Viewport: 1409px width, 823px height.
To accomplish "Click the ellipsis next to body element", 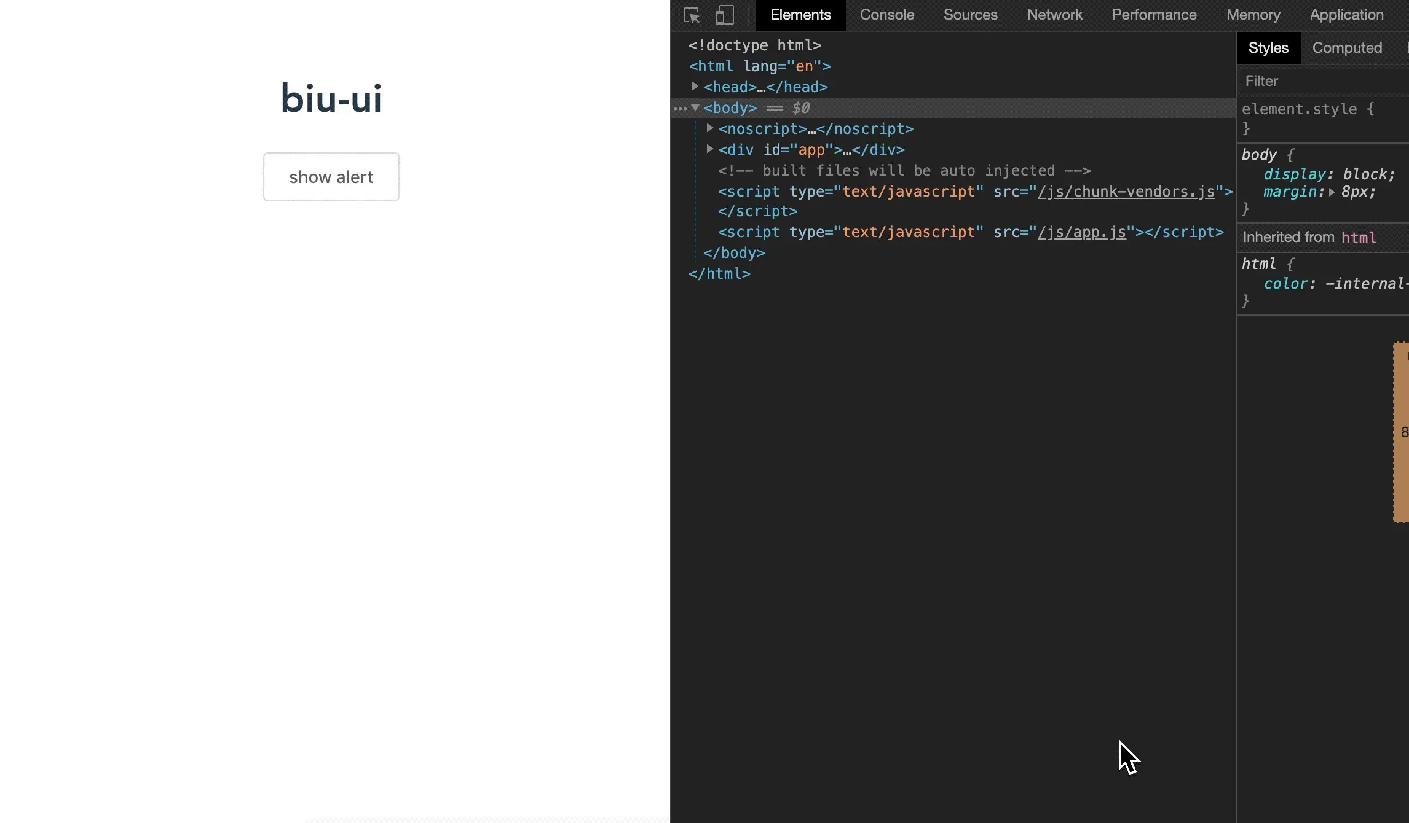I will [680, 109].
